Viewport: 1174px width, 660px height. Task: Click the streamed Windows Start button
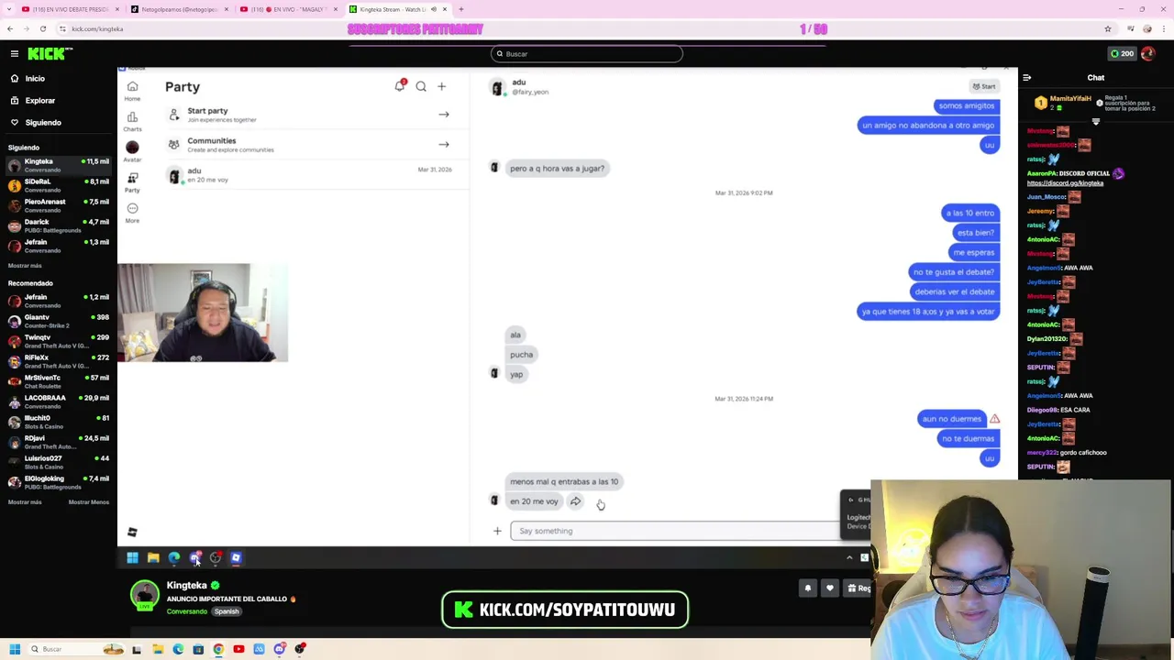(x=132, y=557)
